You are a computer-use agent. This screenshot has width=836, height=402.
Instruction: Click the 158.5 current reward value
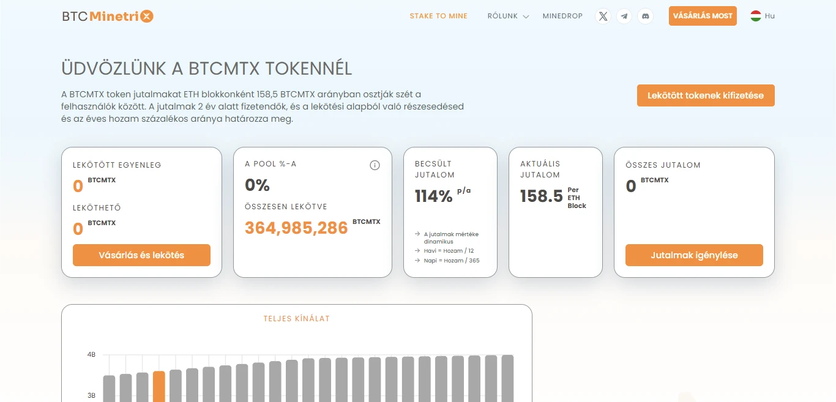(x=541, y=196)
